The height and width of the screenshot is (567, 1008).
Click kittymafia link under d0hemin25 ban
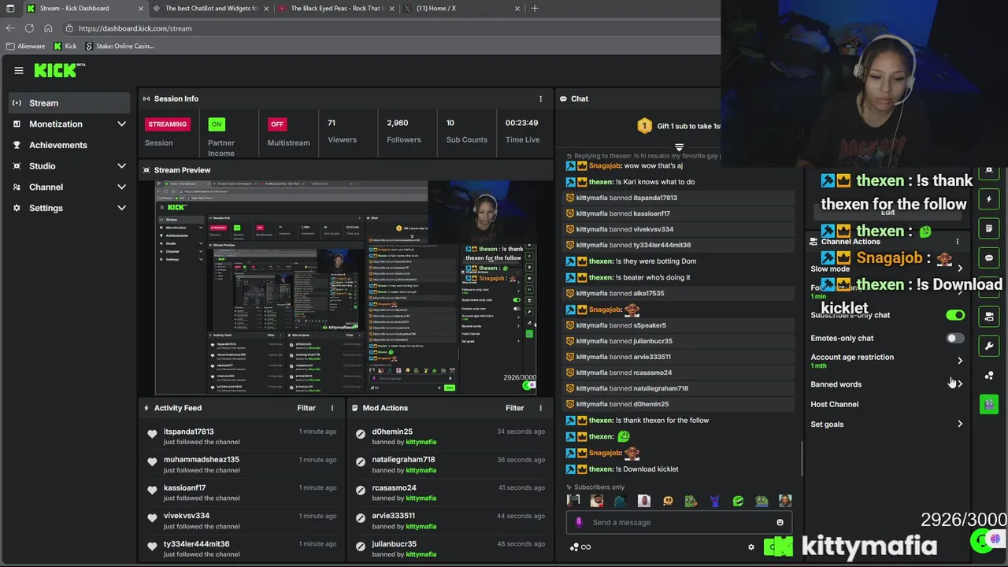coord(421,442)
